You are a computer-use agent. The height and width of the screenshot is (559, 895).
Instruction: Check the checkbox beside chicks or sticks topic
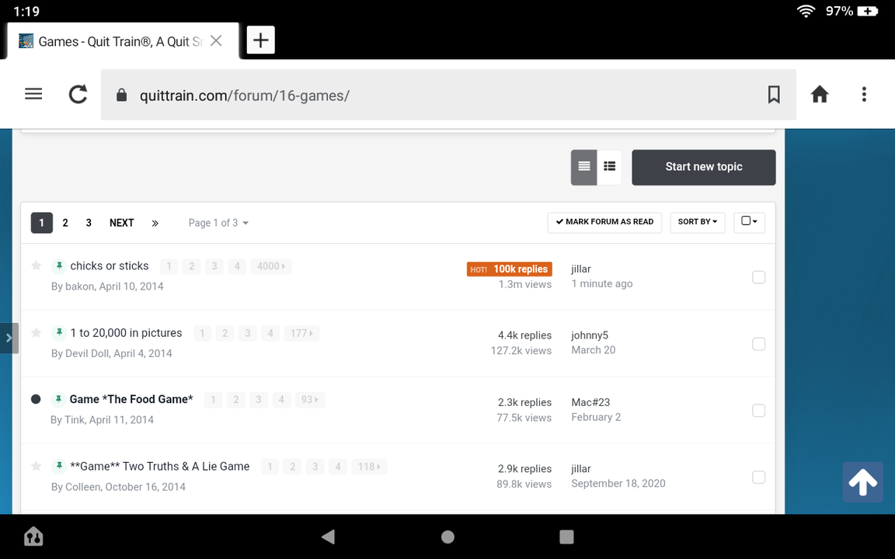tap(758, 277)
